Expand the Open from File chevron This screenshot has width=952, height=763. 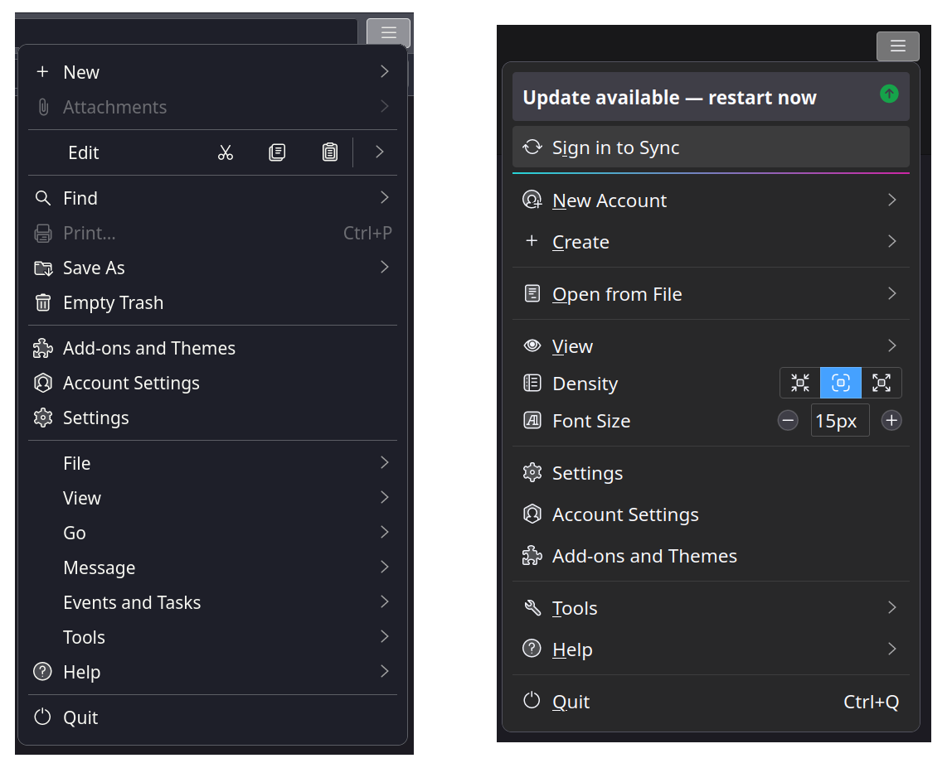coord(891,293)
